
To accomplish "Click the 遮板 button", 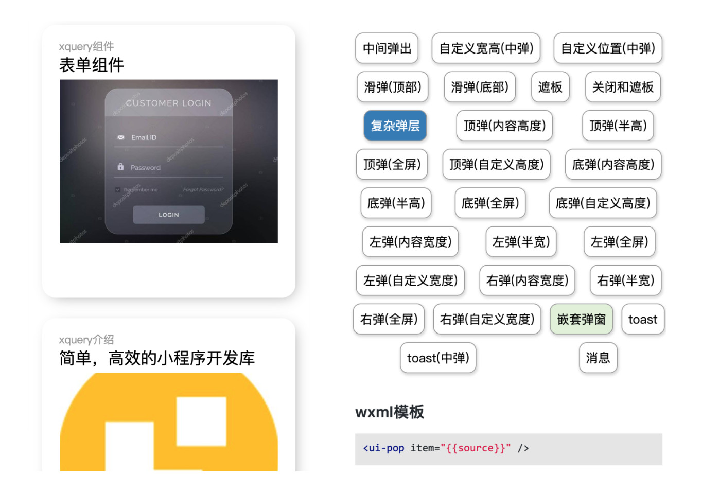I will [550, 87].
